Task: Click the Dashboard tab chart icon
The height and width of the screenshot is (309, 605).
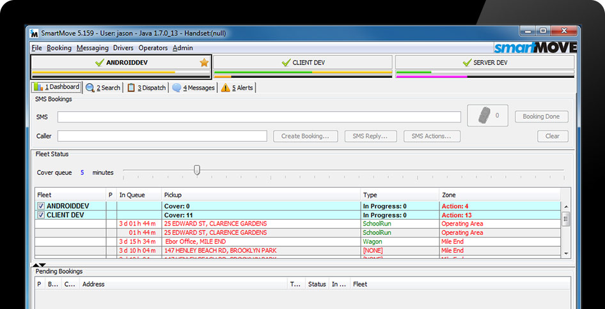Action: coord(38,87)
